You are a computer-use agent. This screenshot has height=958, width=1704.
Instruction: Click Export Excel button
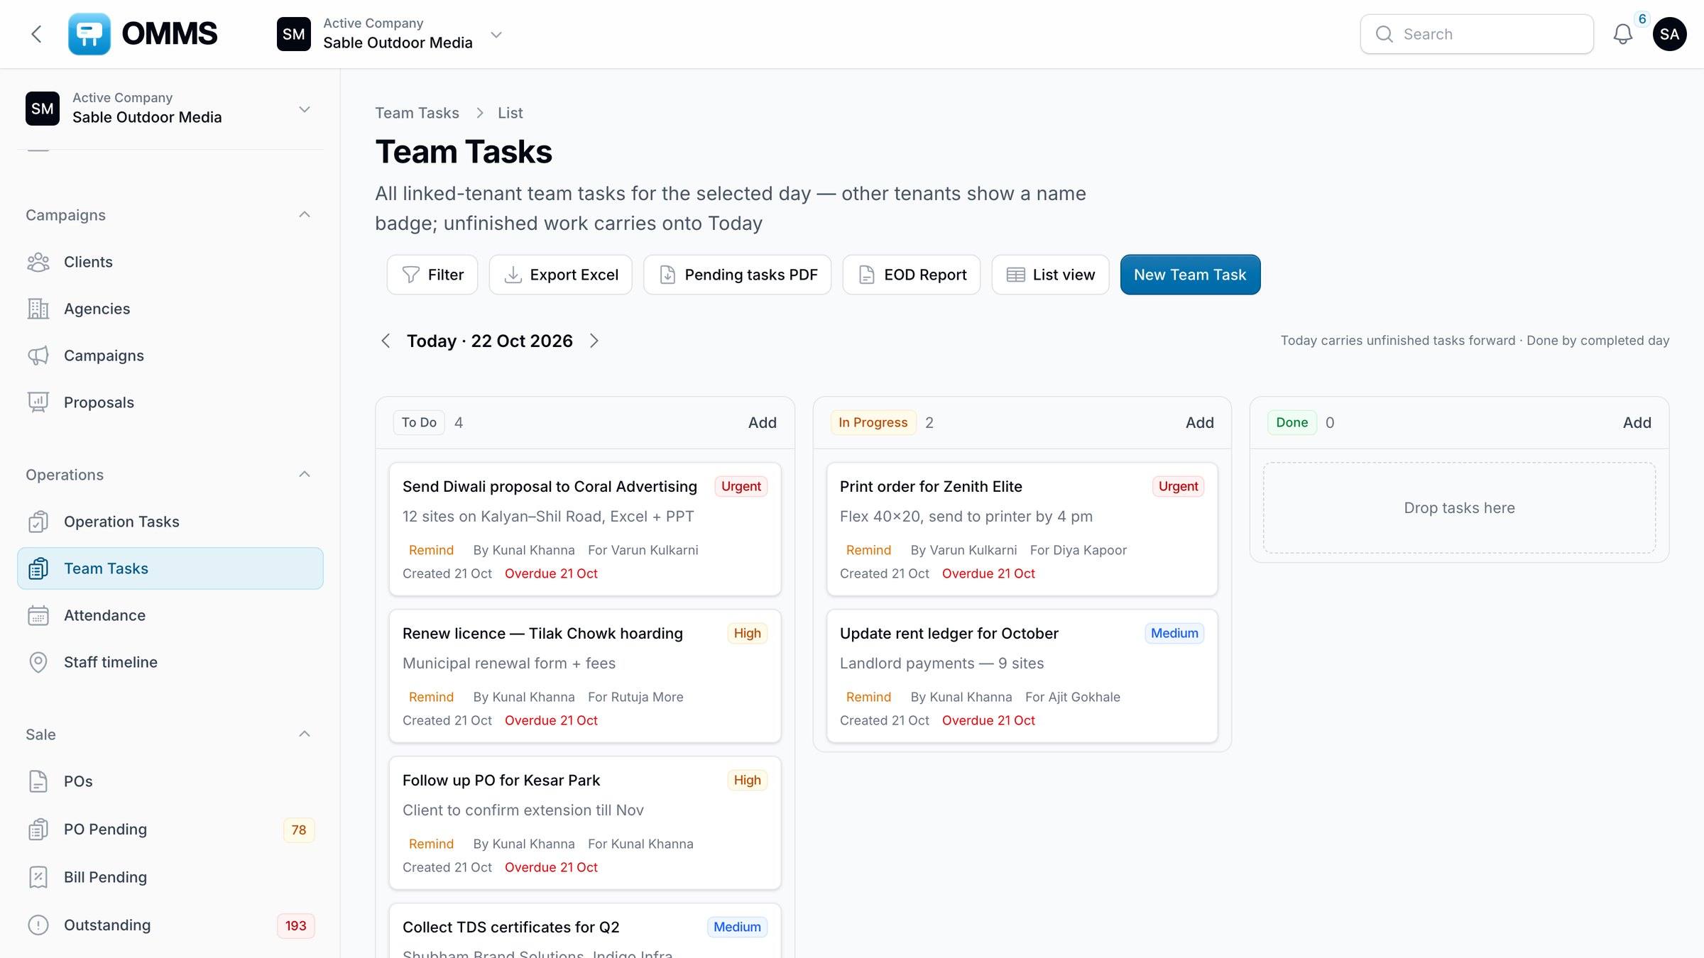[561, 275]
